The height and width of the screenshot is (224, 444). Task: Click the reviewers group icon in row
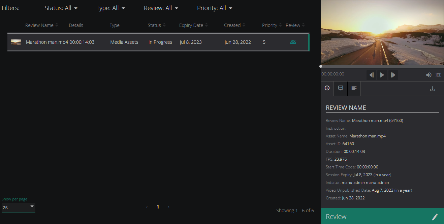click(293, 42)
